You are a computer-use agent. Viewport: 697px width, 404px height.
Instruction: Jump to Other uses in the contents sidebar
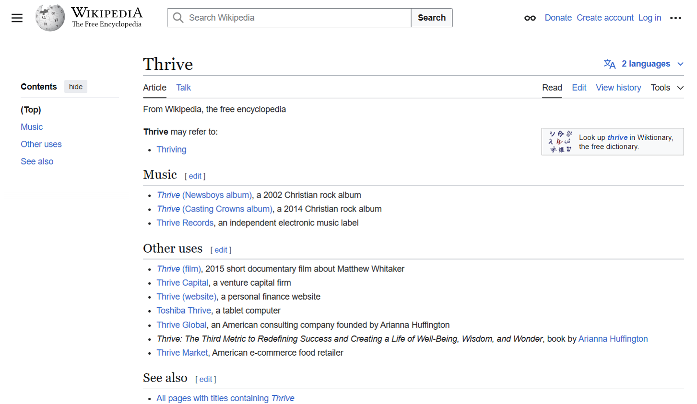pos(41,144)
